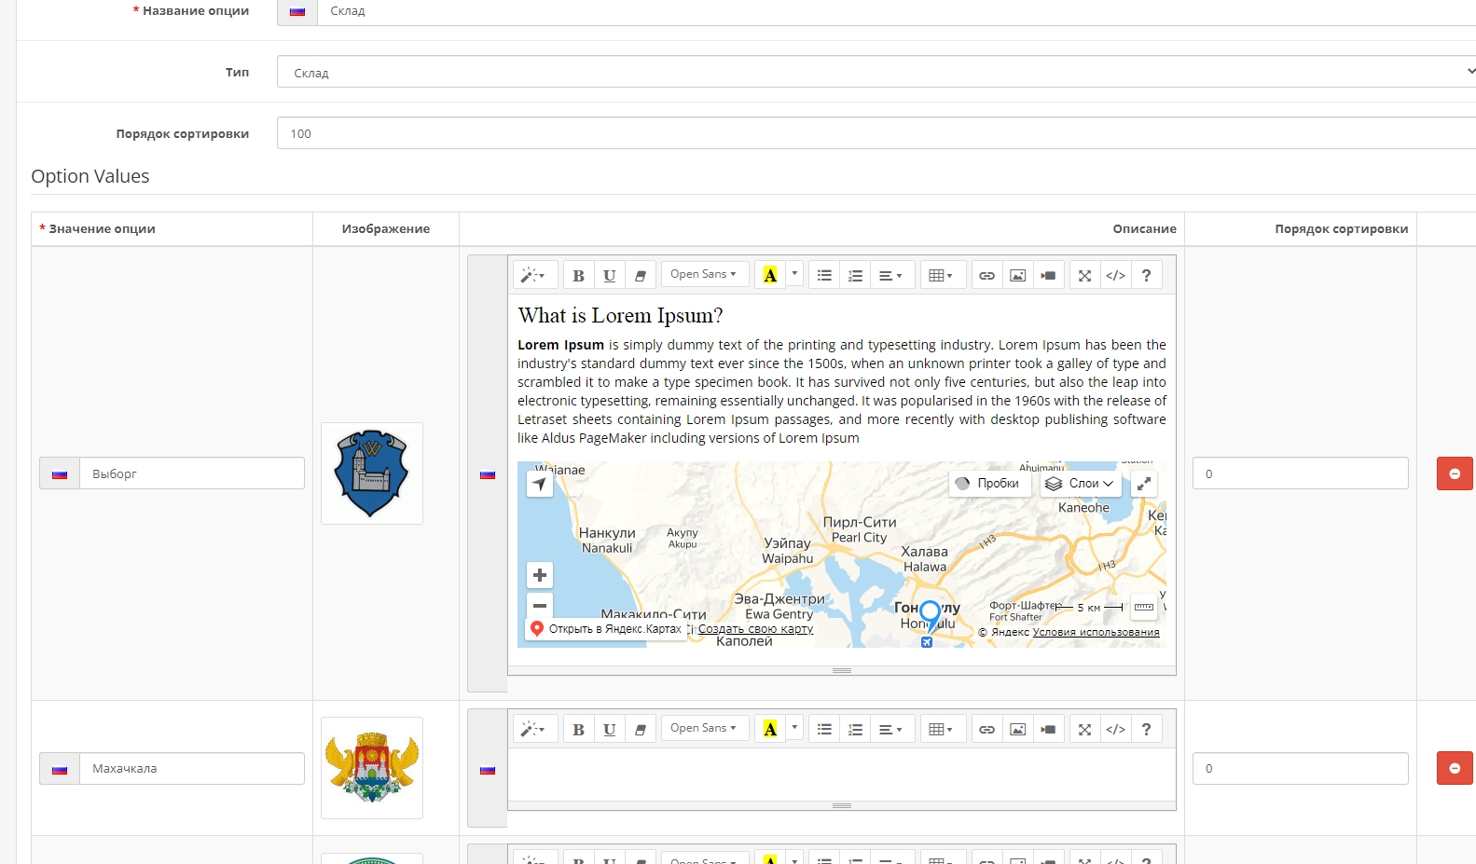This screenshot has height=864, width=1476.
Task: Zoom out on the Yandex map
Action: click(x=540, y=605)
